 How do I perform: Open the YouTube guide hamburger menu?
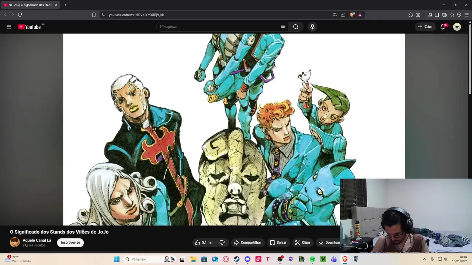[x=9, y=26]
